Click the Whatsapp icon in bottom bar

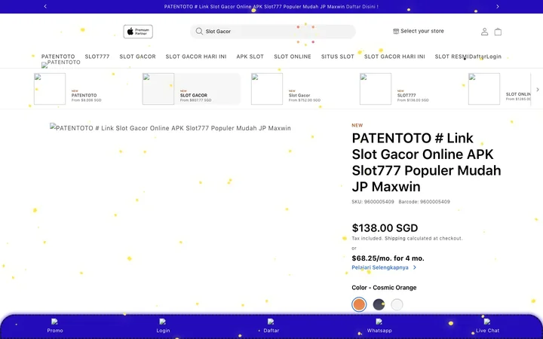coord(379,322)
